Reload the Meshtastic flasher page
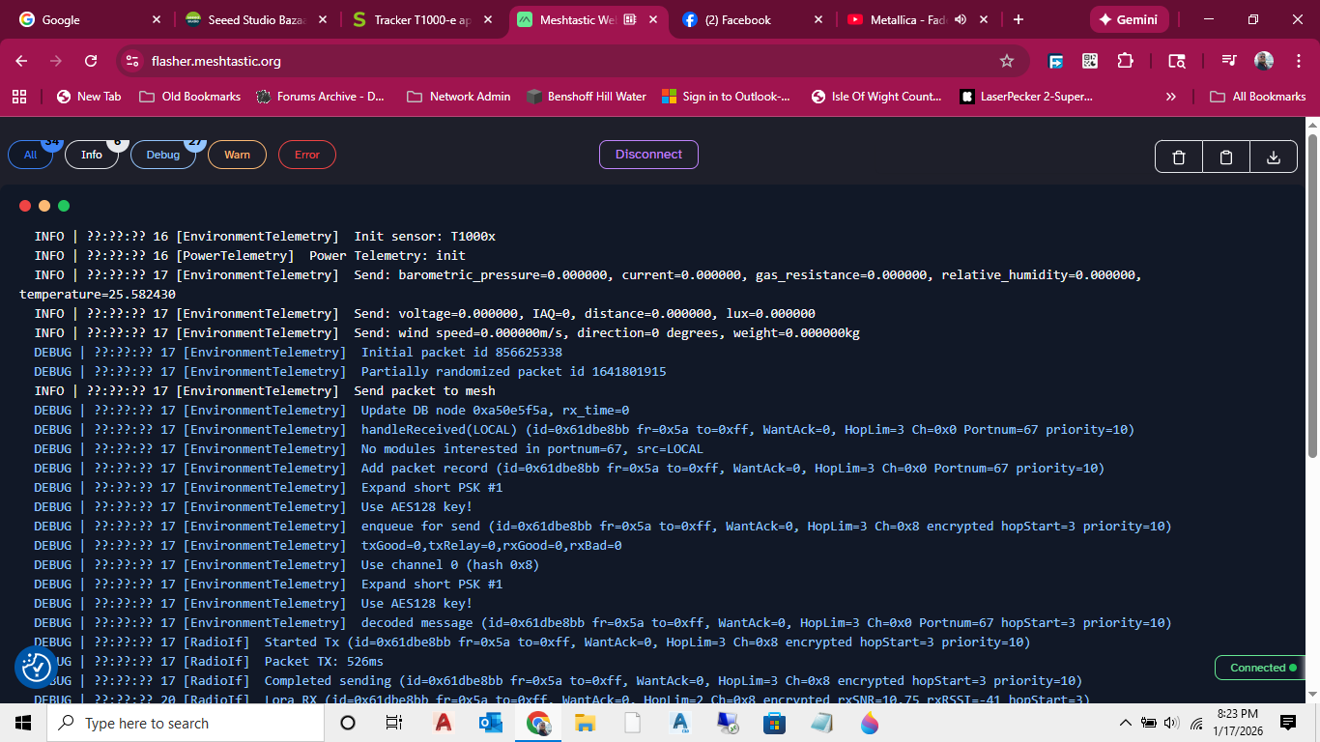Image resolution: width=1320 pixels, height=742 pixels. tap(91, 61)
